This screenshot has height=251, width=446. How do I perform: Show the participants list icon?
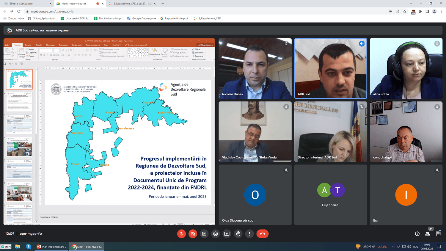tap(428, 234)
